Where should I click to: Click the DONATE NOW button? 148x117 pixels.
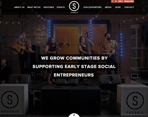pyautogui.click(x=129, y=1)
